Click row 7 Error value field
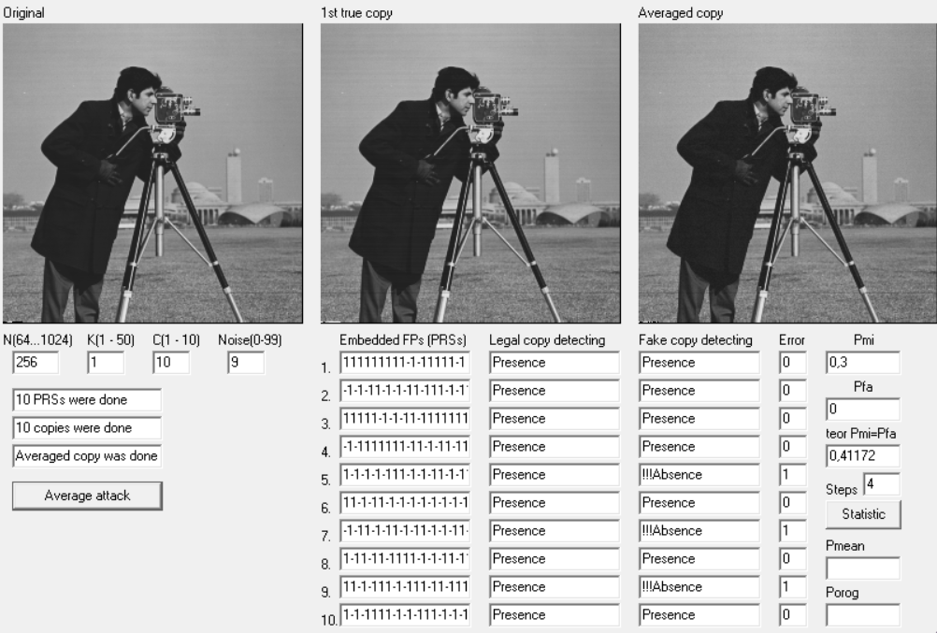937x633 pixels. [792, 531]
